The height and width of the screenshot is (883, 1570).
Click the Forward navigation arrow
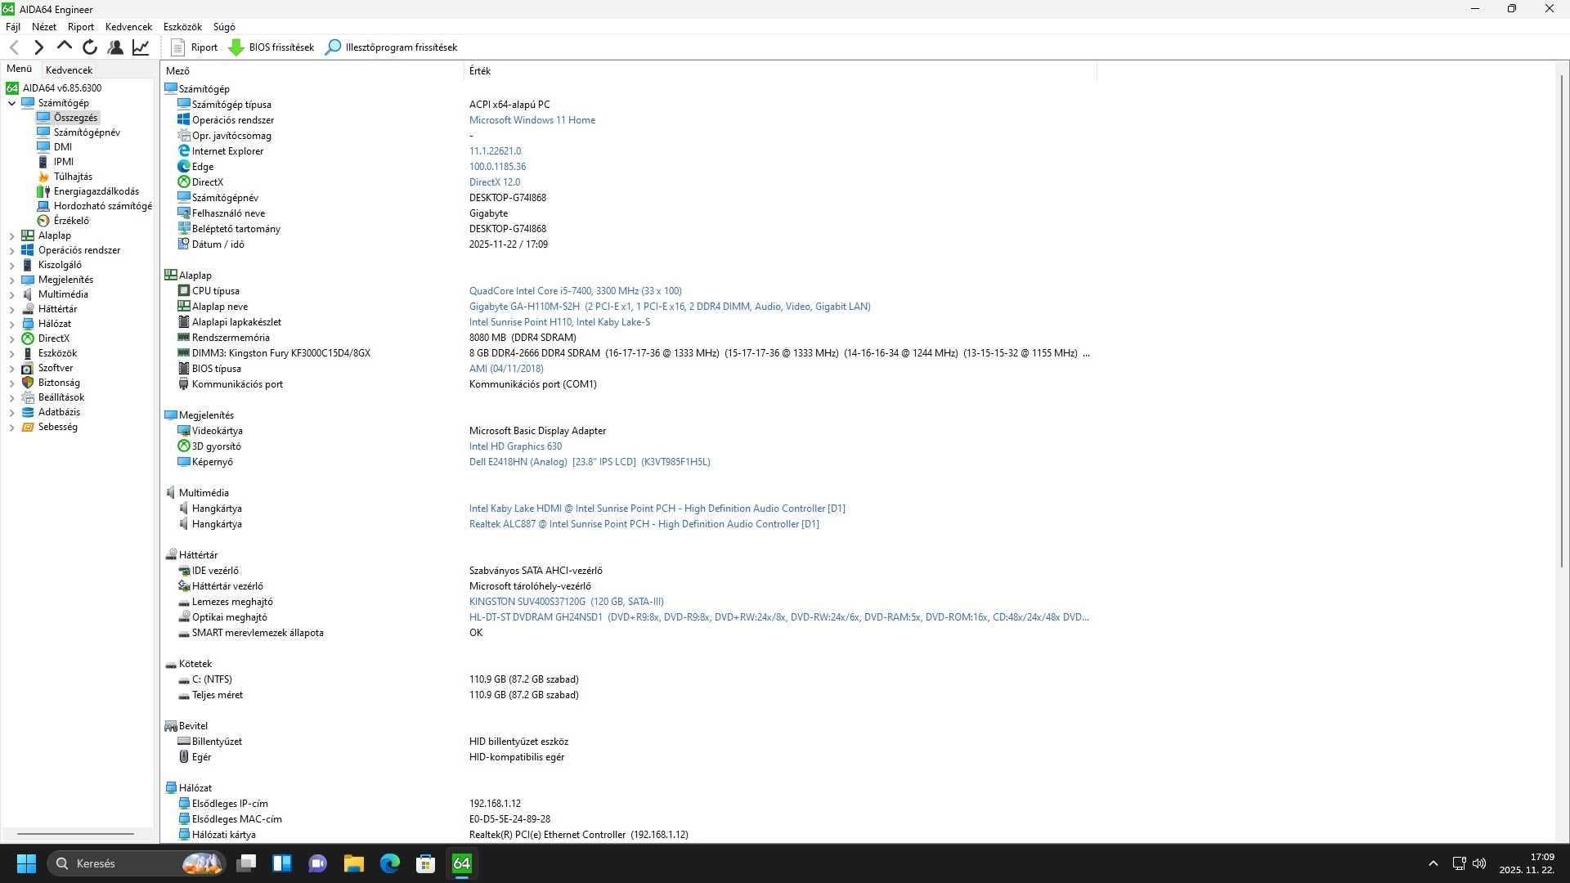pos(38,47)
